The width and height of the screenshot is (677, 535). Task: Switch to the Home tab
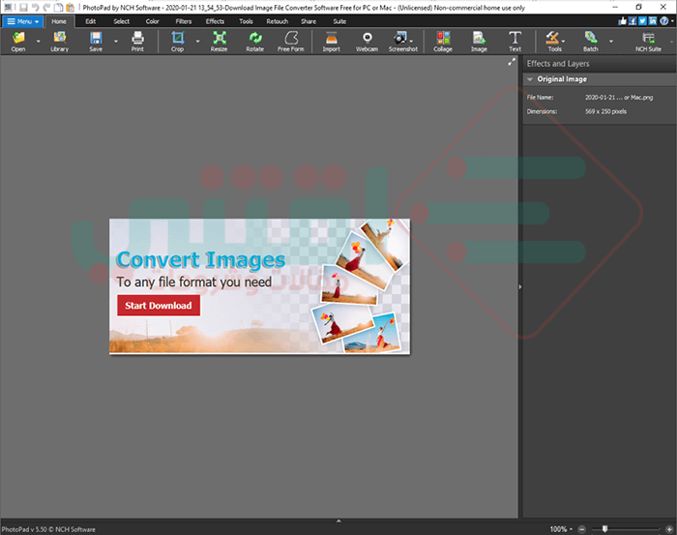click(59, 21)
